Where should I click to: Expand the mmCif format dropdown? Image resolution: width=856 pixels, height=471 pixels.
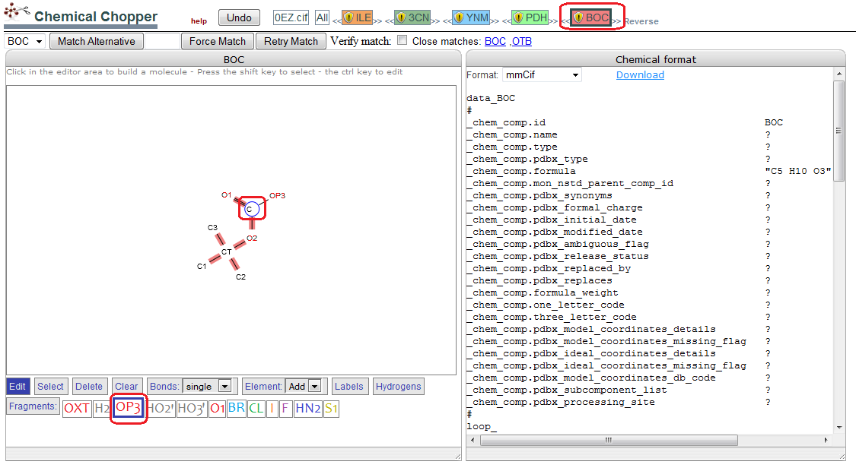(x=542, y=74)
